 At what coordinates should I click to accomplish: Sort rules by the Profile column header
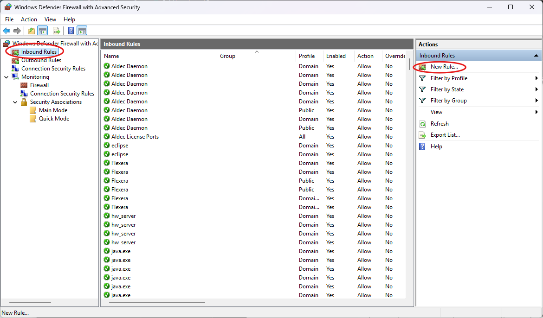[x=307, y=56]
